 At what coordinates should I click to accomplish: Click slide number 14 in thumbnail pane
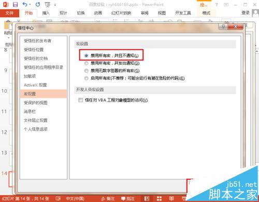[x=4, y=173]
